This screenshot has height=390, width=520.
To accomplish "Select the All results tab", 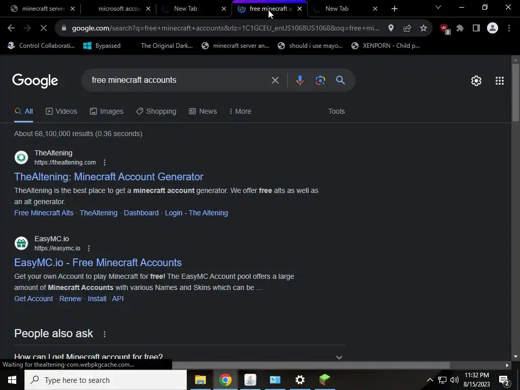I will (23, 111).
